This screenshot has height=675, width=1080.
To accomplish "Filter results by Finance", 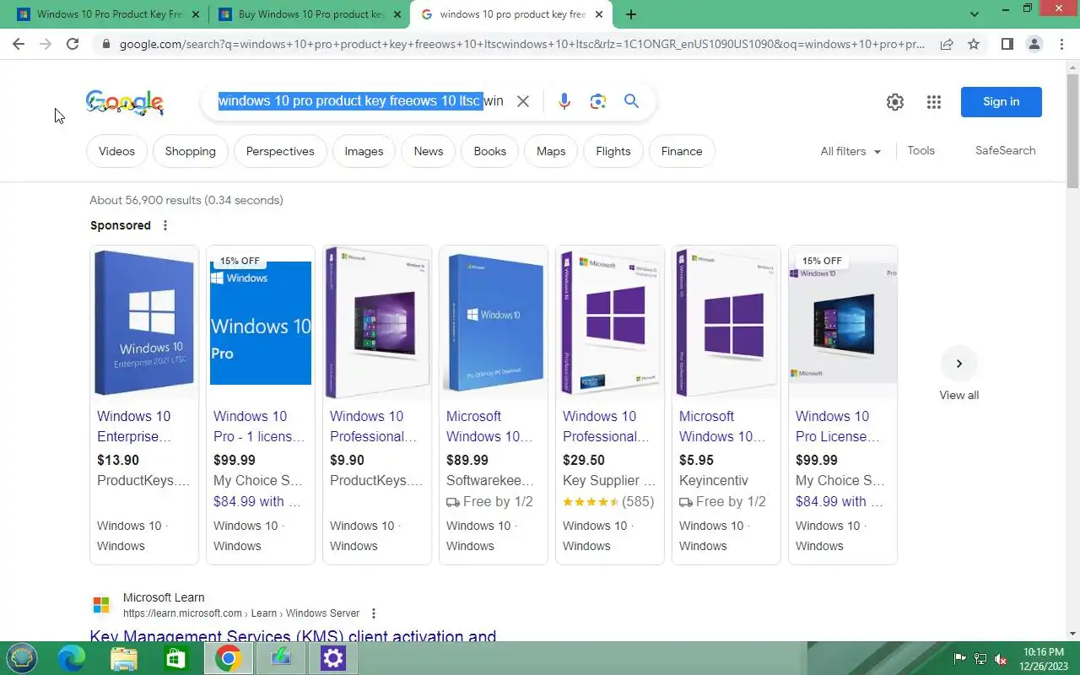I will click(x=682, y=151).
